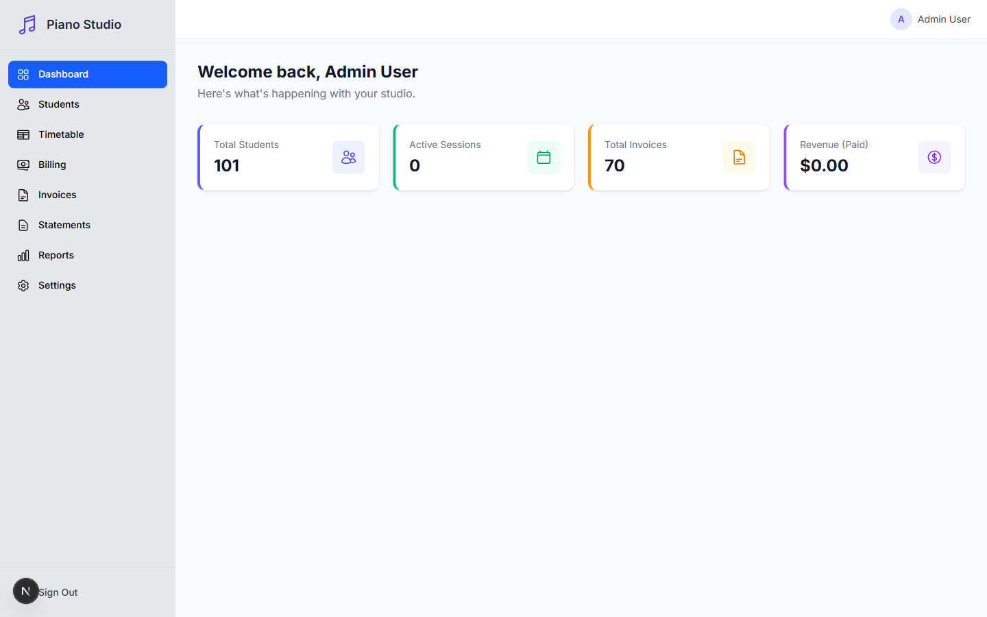987x617 pixels.
Task: Click the Revenue (Paid) card label
Action: pos(834,145)
